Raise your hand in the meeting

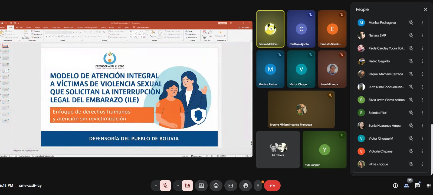tap(245, 186)
